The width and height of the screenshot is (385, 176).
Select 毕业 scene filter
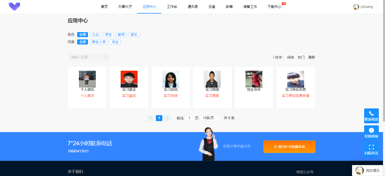tap(115, 42)
